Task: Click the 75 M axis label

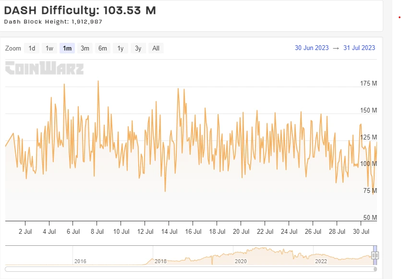Action: click(370, 190)
